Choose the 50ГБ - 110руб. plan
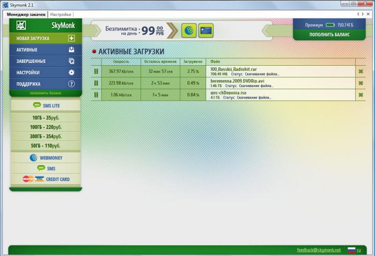375x256 pixels. 45,146
